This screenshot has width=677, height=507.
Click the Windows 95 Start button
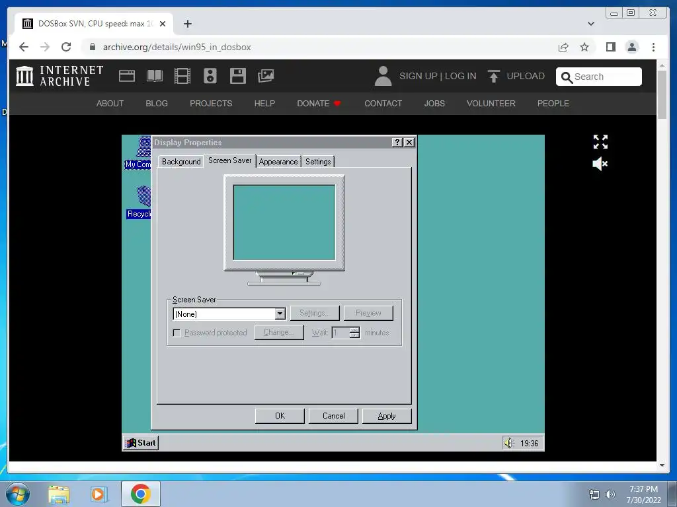tap(141, 443)
